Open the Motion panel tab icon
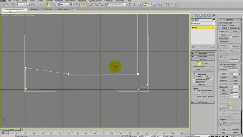The height and width of the screenshot is (137, 243). (x=205, y=16)
